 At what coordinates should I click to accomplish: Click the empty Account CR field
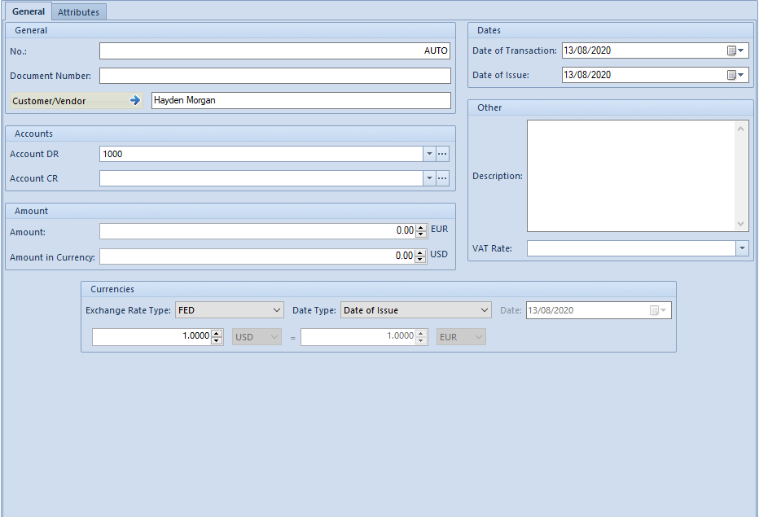point(261,178)
